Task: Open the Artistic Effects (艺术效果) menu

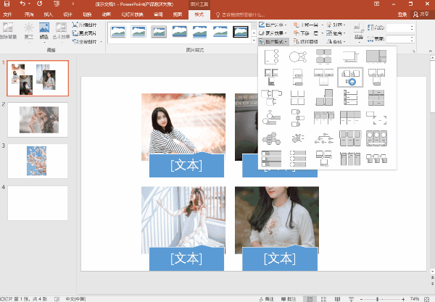Action: point(61,31)
